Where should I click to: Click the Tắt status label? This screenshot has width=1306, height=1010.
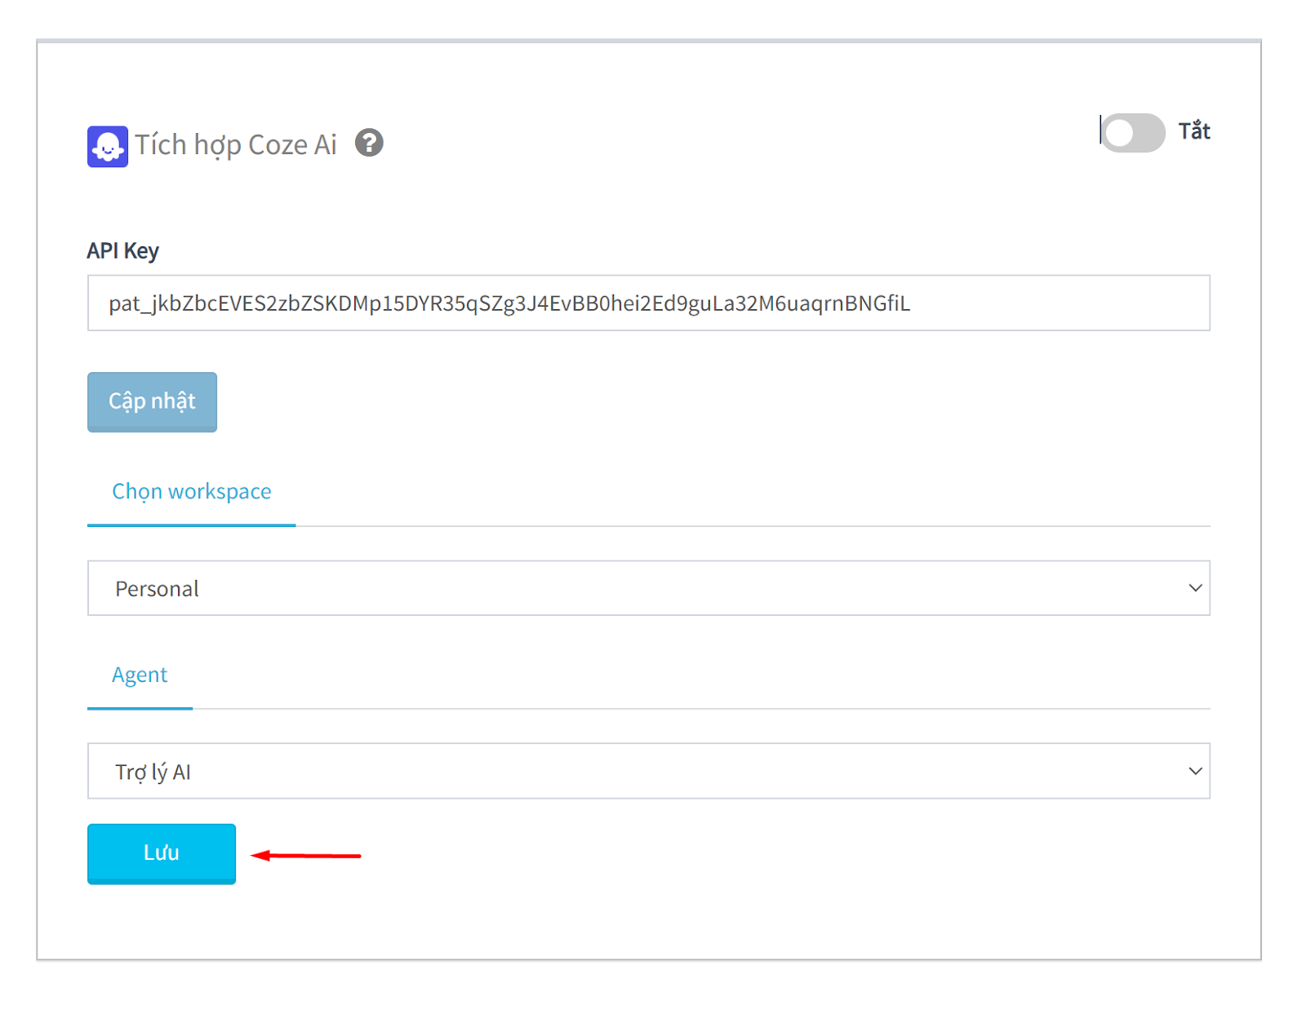(x=1194, y=131)
